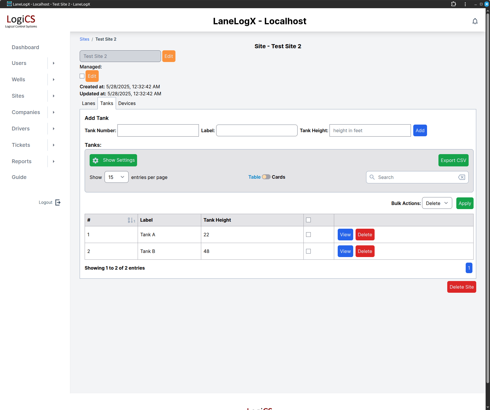
Task: Click the gear icon on Show Settings
Action: 95,160
